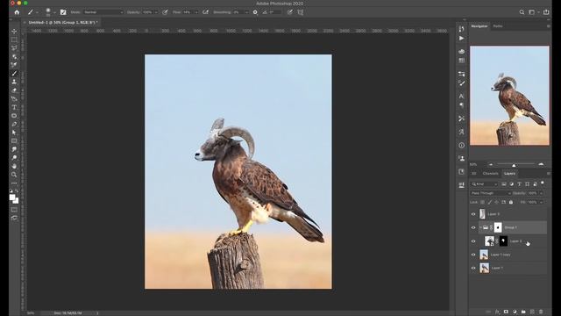Click Add layer mask icon at Layers bottom
The width and height of the screenshot is (561, 316).
pyautogui.click(x=506, y=312)
